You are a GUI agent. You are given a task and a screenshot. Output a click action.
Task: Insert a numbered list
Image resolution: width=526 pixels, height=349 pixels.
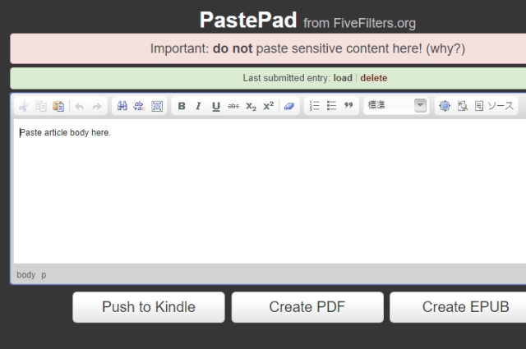pos(313,106)
